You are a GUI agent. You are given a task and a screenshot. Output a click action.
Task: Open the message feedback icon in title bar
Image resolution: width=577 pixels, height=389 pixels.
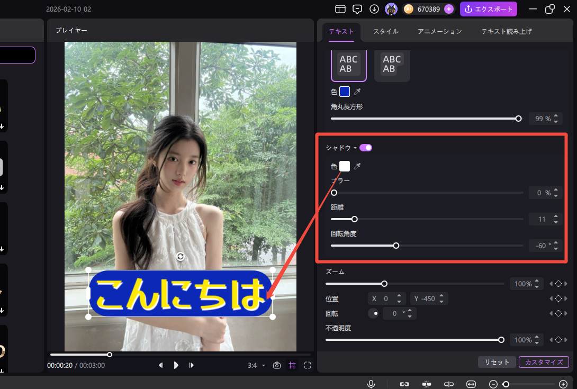(x=357, y=9)
